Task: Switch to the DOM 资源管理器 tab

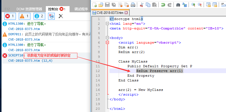Action: tap(29, 9)
